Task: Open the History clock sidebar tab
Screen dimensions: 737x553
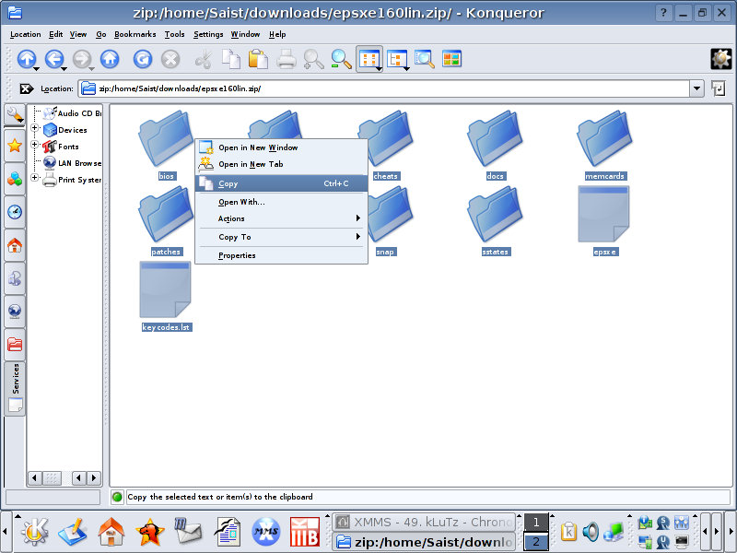Action: point(15,212)
